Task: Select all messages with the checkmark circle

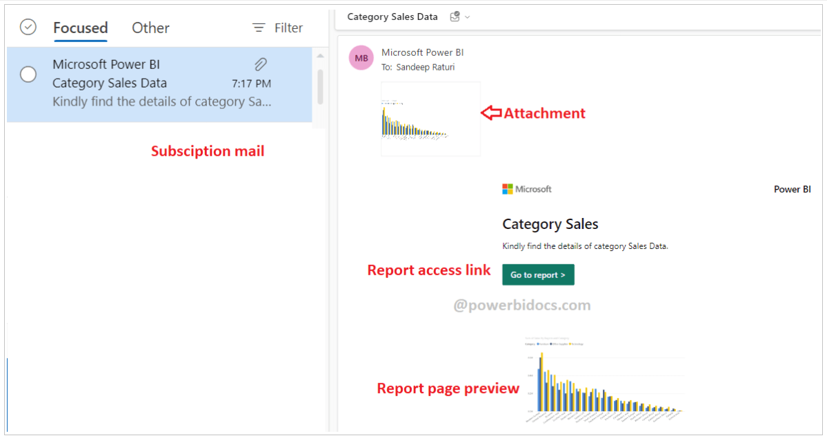Action: pos(28,27)
